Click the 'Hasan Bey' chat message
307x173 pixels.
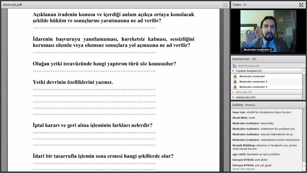point(253,123)
